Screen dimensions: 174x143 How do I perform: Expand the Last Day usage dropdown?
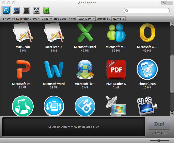86,19
